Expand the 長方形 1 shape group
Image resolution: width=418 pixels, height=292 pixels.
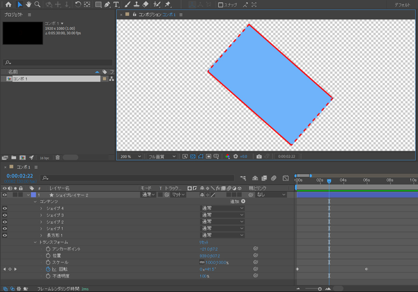[x=41, y=235]
